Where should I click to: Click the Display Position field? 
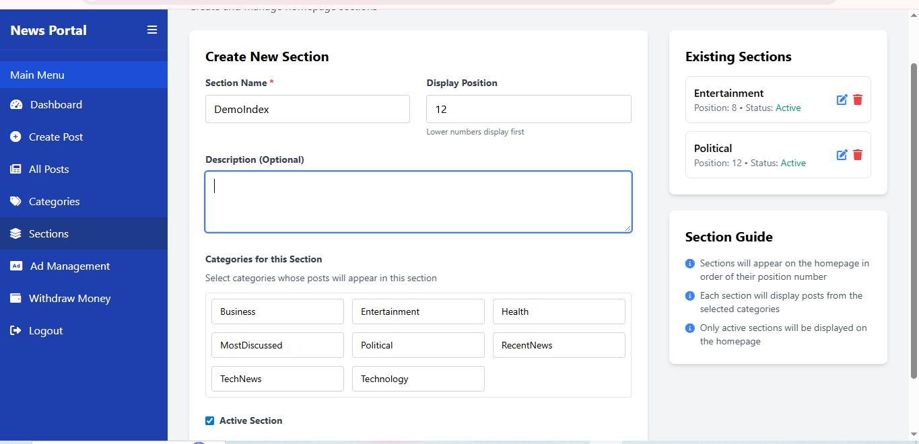(529, 109)
